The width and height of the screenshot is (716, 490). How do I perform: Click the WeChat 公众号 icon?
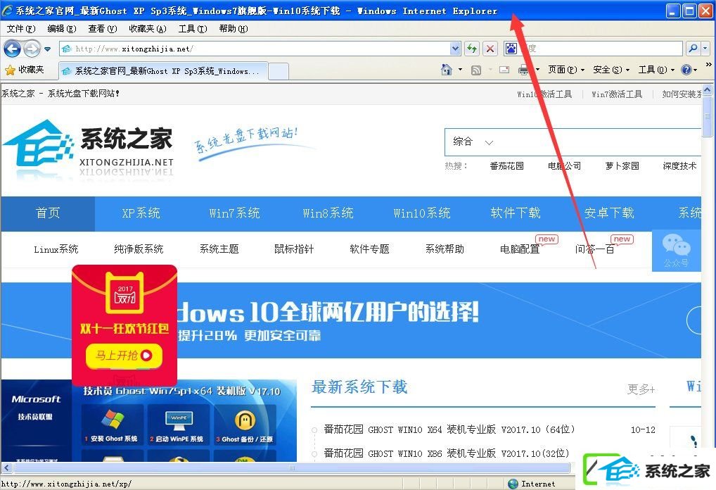coord(677,250)
